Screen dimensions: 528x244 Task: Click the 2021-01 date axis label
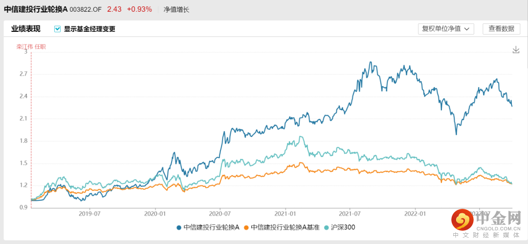pyautogui.click(x=286, y=214)
